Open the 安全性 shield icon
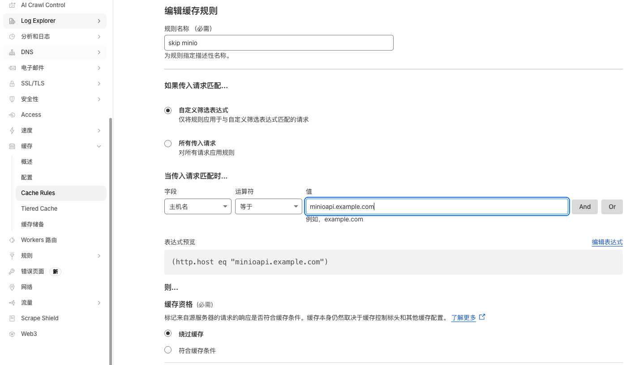The image size is (626, 365). click(x=12, y=99)
